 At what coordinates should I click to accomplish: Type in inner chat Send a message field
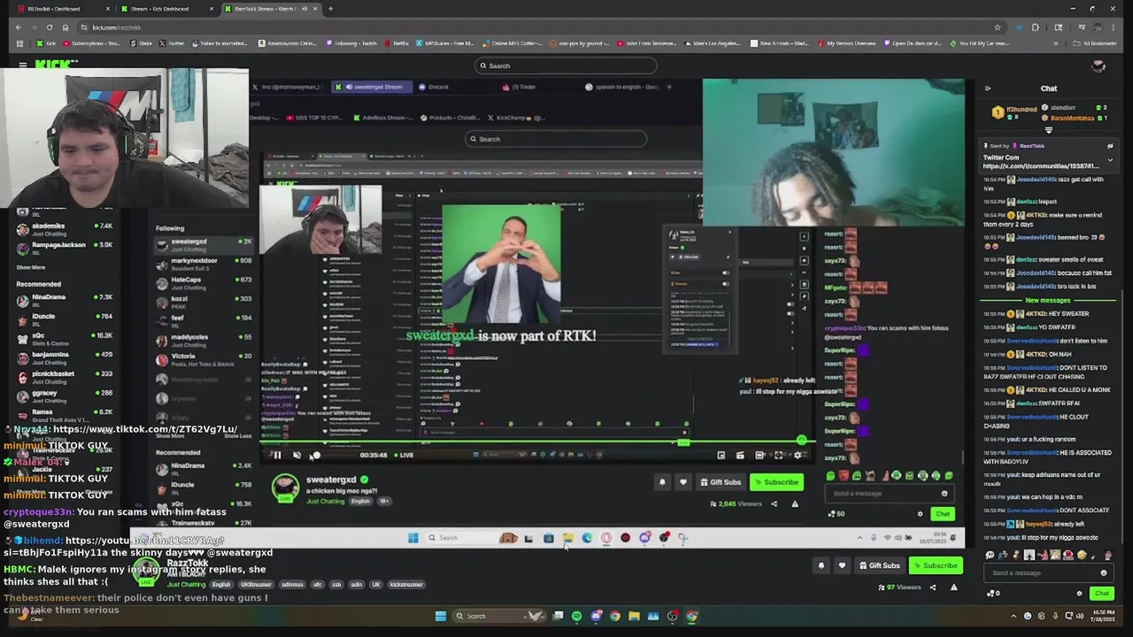[x=889, y=494]
